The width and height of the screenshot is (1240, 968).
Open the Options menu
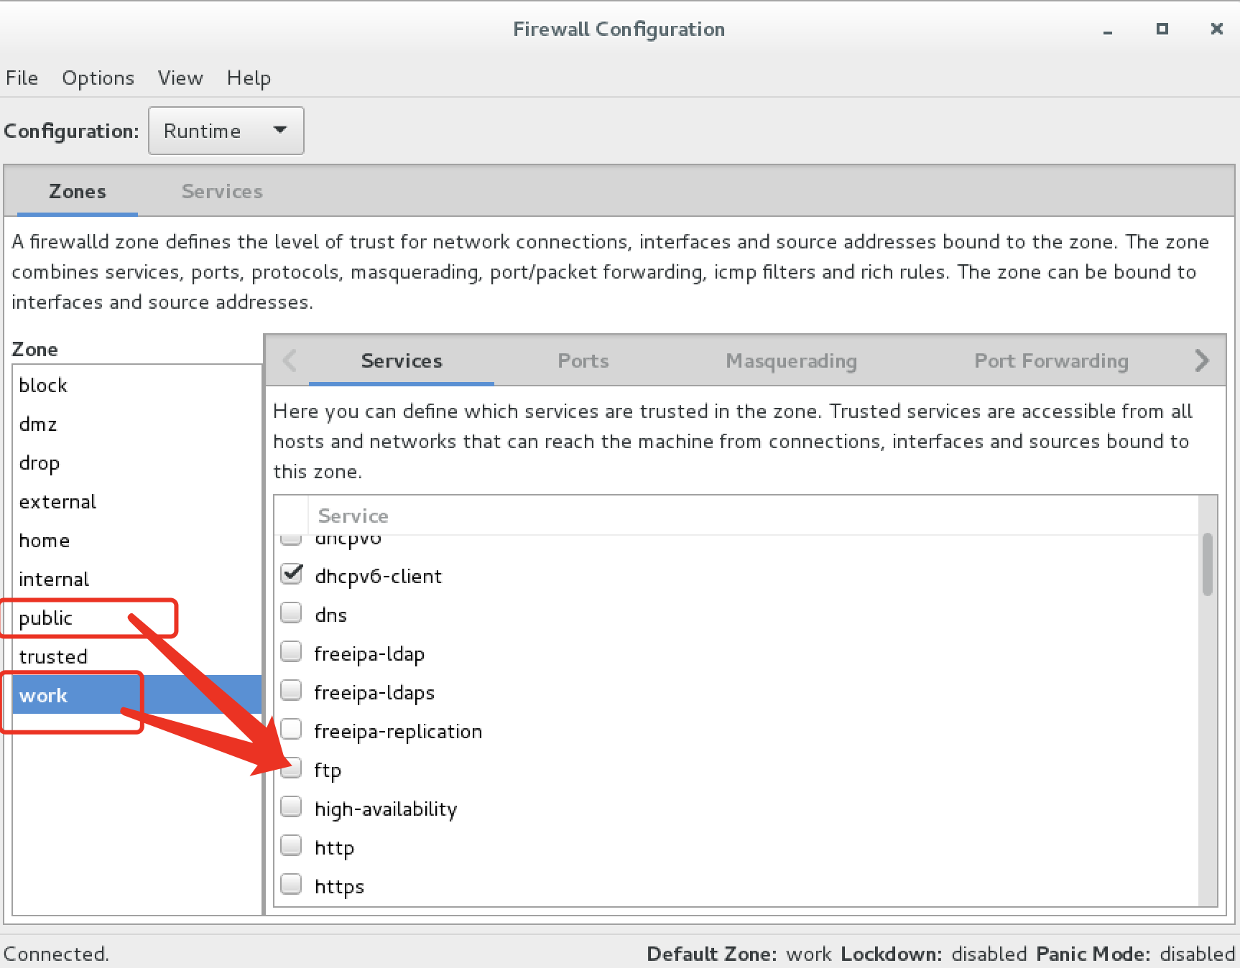tap(98, 78)
